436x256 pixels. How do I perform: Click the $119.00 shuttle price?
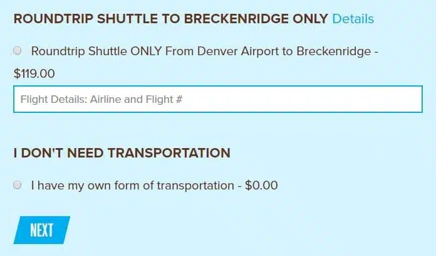(x=34, y=73)
